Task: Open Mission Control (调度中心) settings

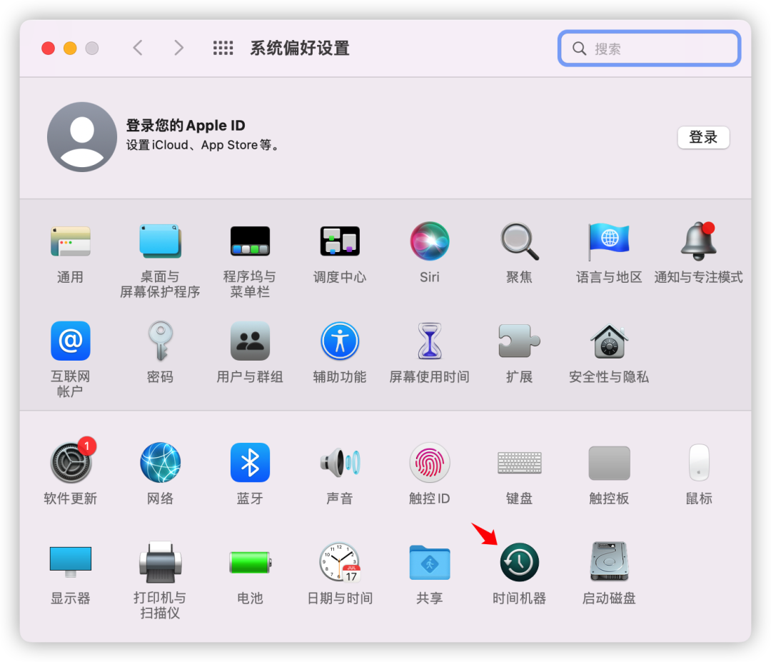Action: [340, 241]
